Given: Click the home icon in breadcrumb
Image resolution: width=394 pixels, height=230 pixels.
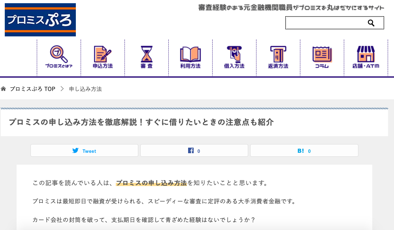Looking at the screenshot, I should click(4, 89).
